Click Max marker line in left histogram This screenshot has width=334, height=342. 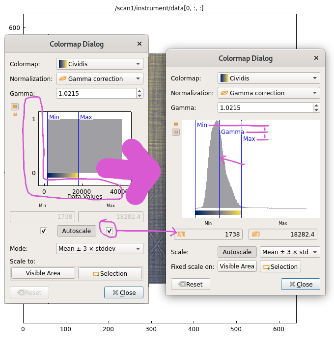point(79,148)
